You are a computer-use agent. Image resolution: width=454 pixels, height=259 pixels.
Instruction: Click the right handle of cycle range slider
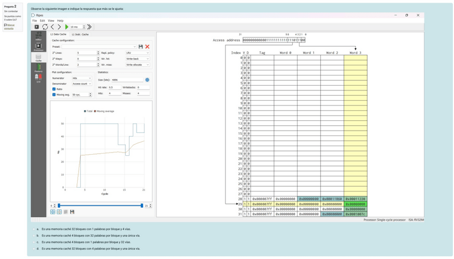coord(142,205)
